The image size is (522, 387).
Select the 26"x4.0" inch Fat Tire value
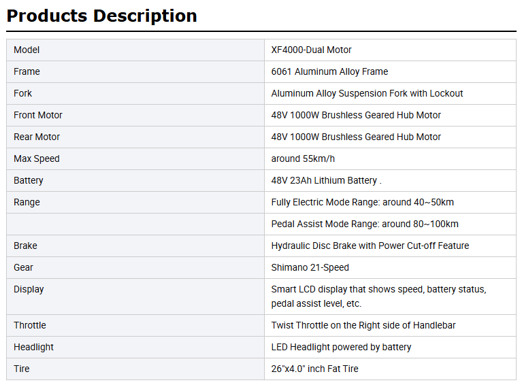pyautogui.click(x=314, y=369)
